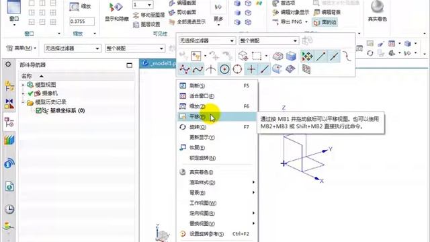This screenshot has width=430, height=242.
Task: Click 全部通透显示 (See-Thru All)
Action: [x=187, y=22]
